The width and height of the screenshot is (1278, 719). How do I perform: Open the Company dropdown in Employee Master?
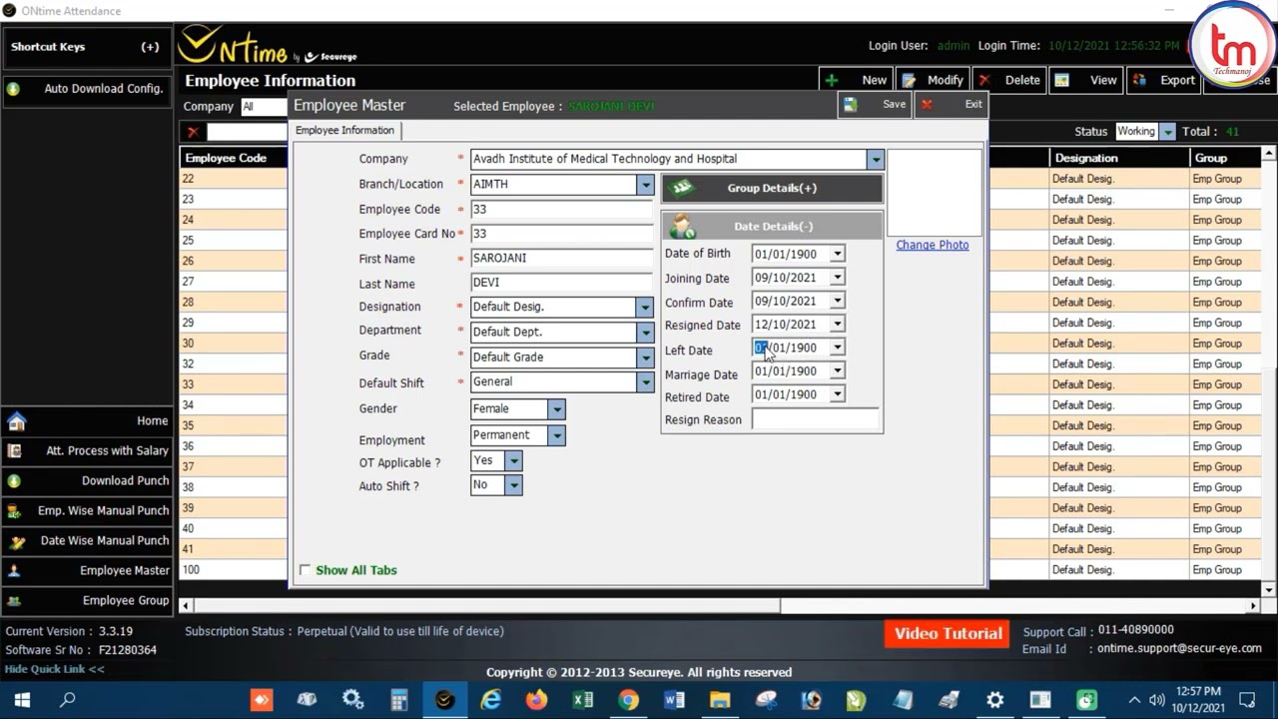tap(875, 159)
